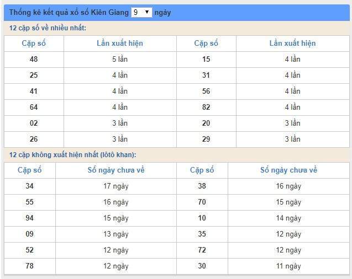Select pair number 48
Screen dimensions: 352x279
pyautogui.click(x=34, y=60)
